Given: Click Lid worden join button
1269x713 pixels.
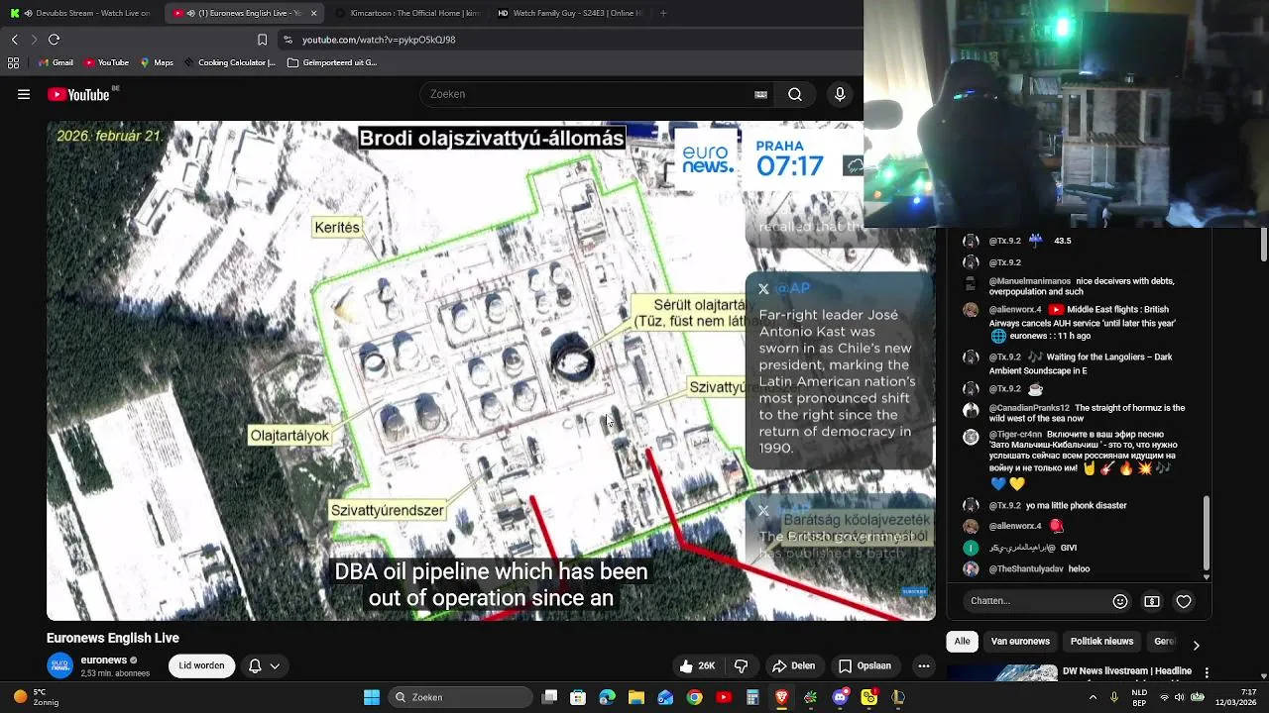Looking at the screenshot, I should click(x=201, y=666).
